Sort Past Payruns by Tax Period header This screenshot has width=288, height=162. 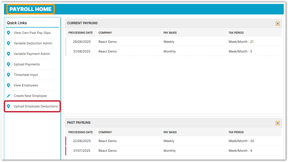click(236, 132)
